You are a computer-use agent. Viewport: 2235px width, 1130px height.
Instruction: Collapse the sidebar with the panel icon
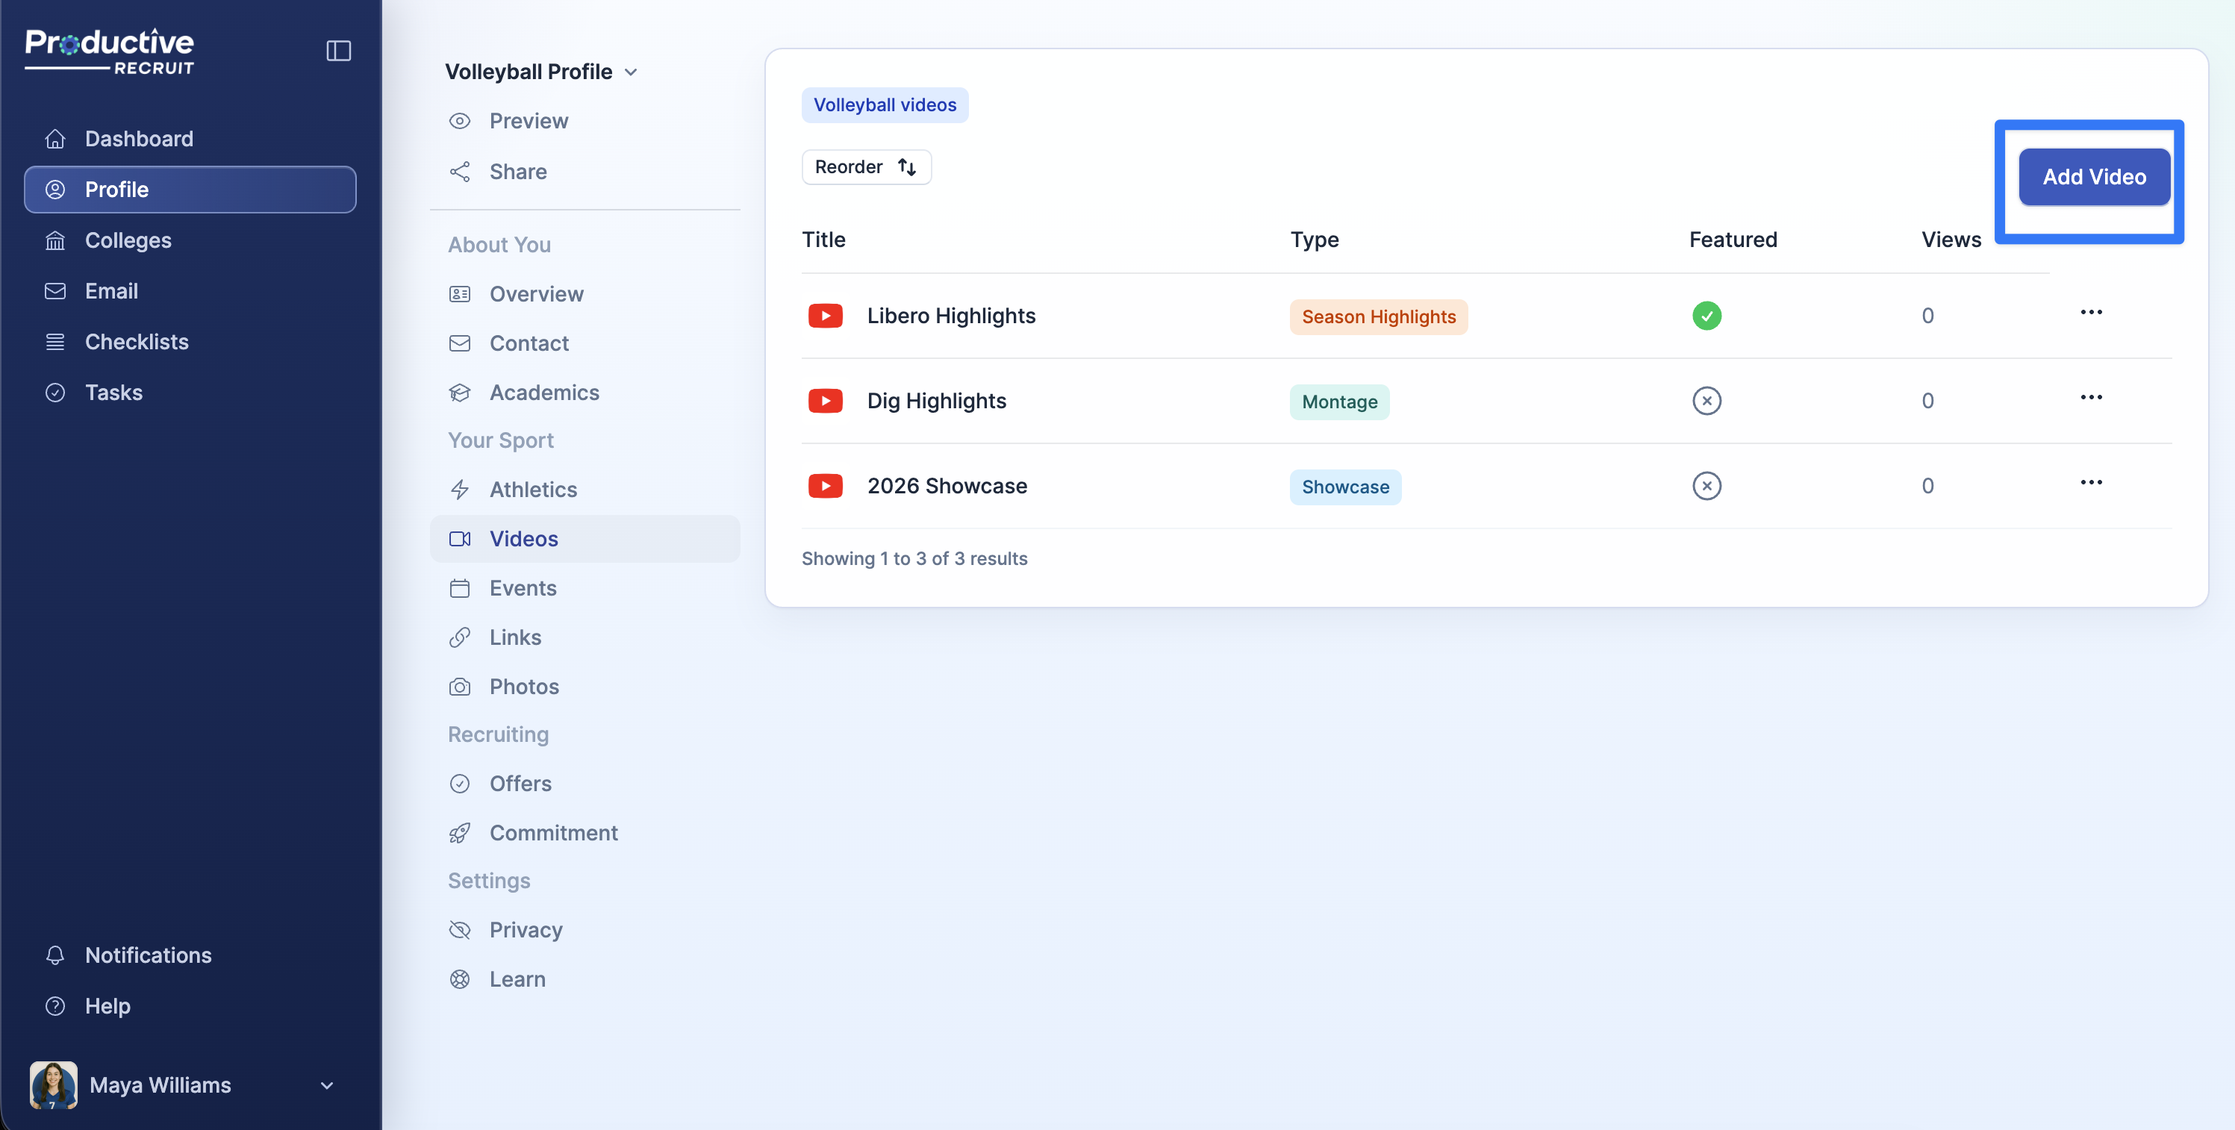point(338,51)
